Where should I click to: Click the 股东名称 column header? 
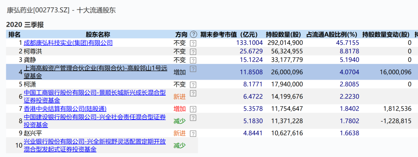pos(98,34)
